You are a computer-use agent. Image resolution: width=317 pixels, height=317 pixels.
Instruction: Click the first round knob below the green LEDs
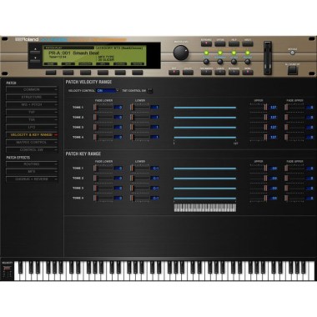pyautogui.click(x=206, y=62)
